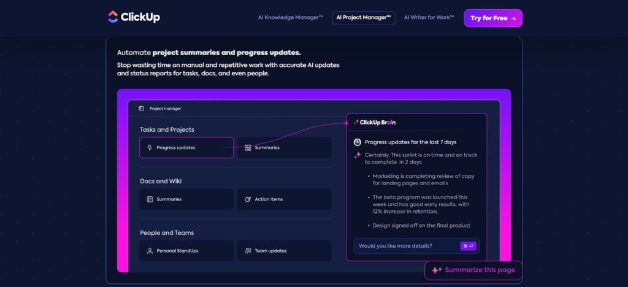Click the Project manager sidebar panel icon
Image resolution: width=628 pixels, height=287 pixels.
click(x=141, y=109)
